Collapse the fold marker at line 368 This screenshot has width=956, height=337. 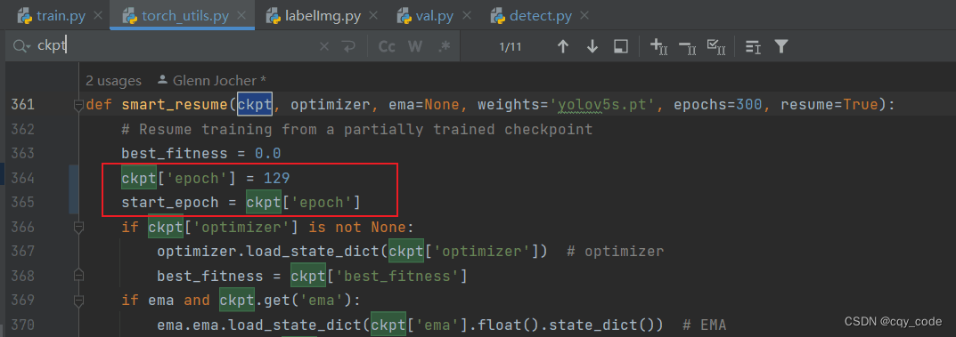click(78, 277)
